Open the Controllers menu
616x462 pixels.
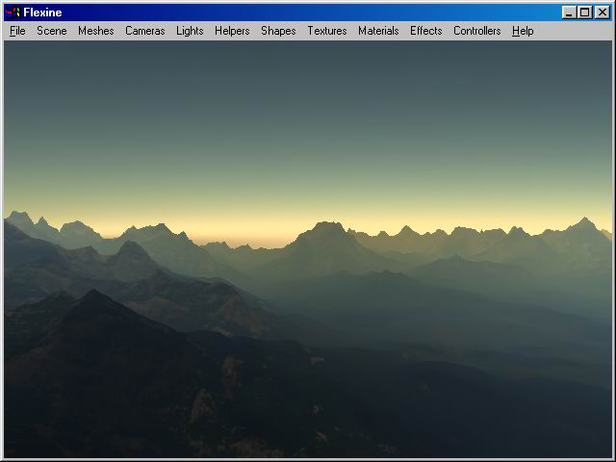click(477, 31)
